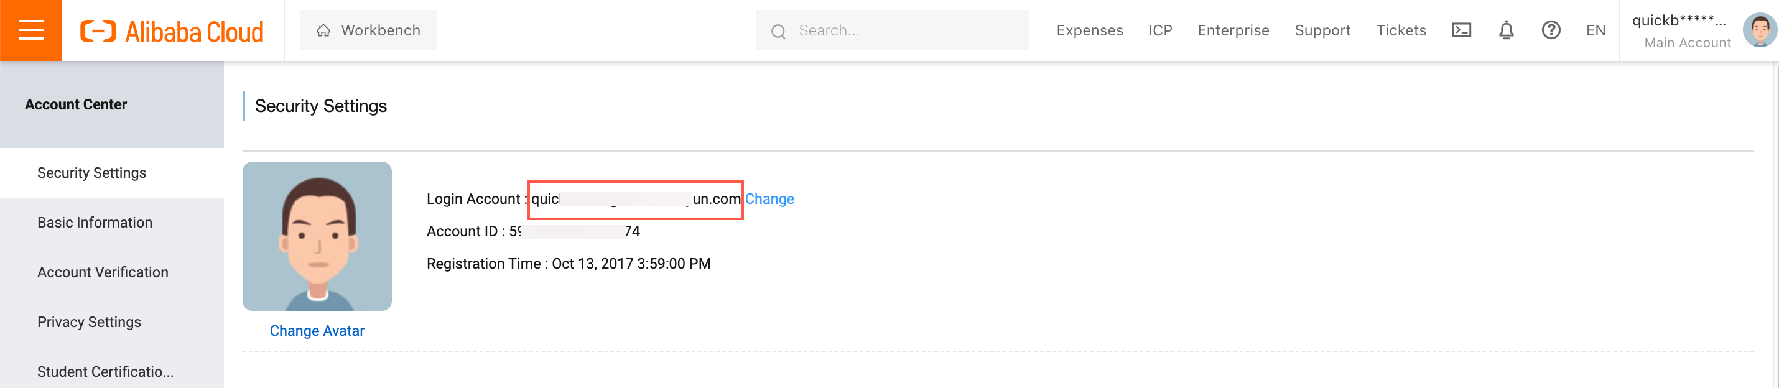This screenshot has width=1779, height=388.
Task: Open the help question mark icon
Action: coord(1551,30)
